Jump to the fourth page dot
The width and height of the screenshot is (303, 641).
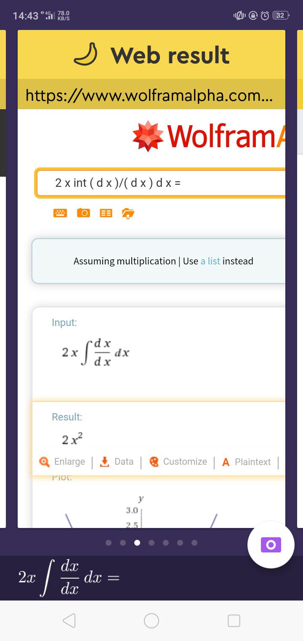tap(151, 543)
